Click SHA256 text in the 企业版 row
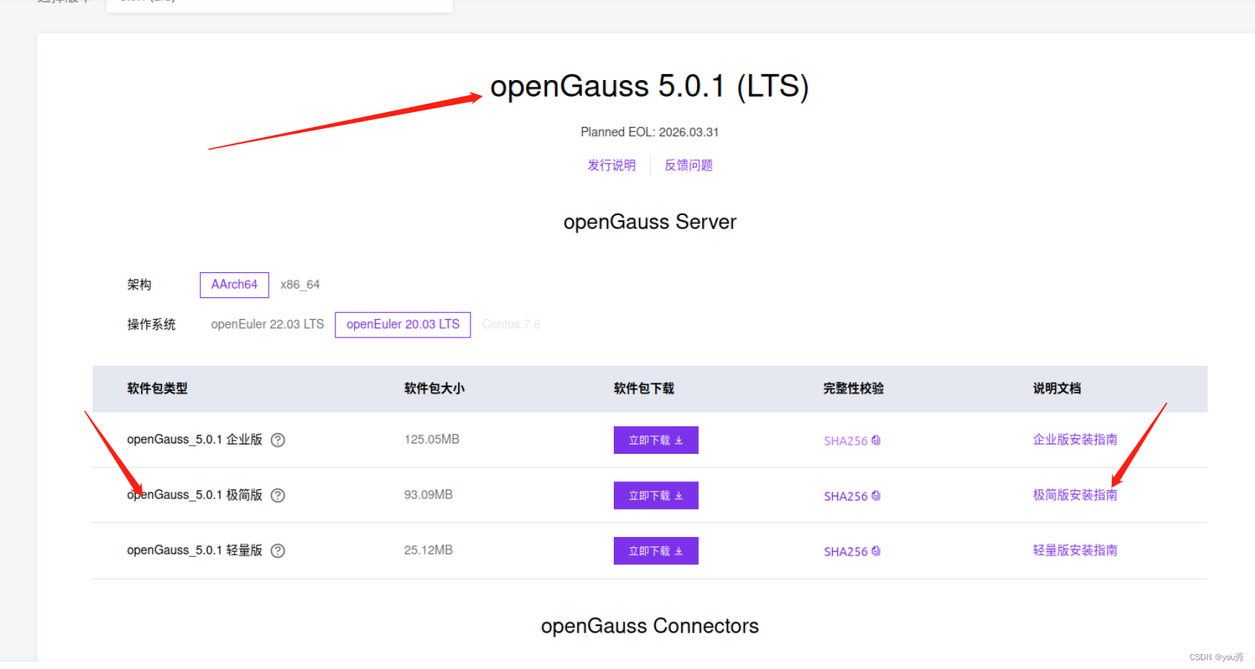 (845, 441)
